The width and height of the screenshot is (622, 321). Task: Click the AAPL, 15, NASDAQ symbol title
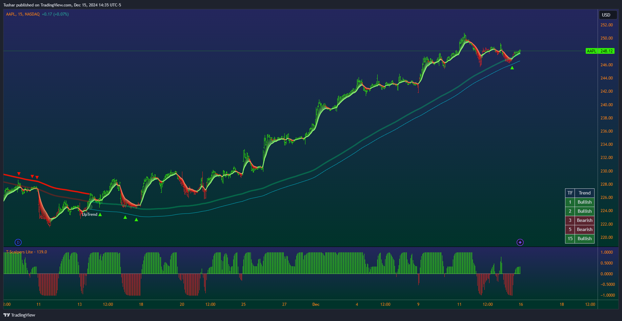(23, 14)
